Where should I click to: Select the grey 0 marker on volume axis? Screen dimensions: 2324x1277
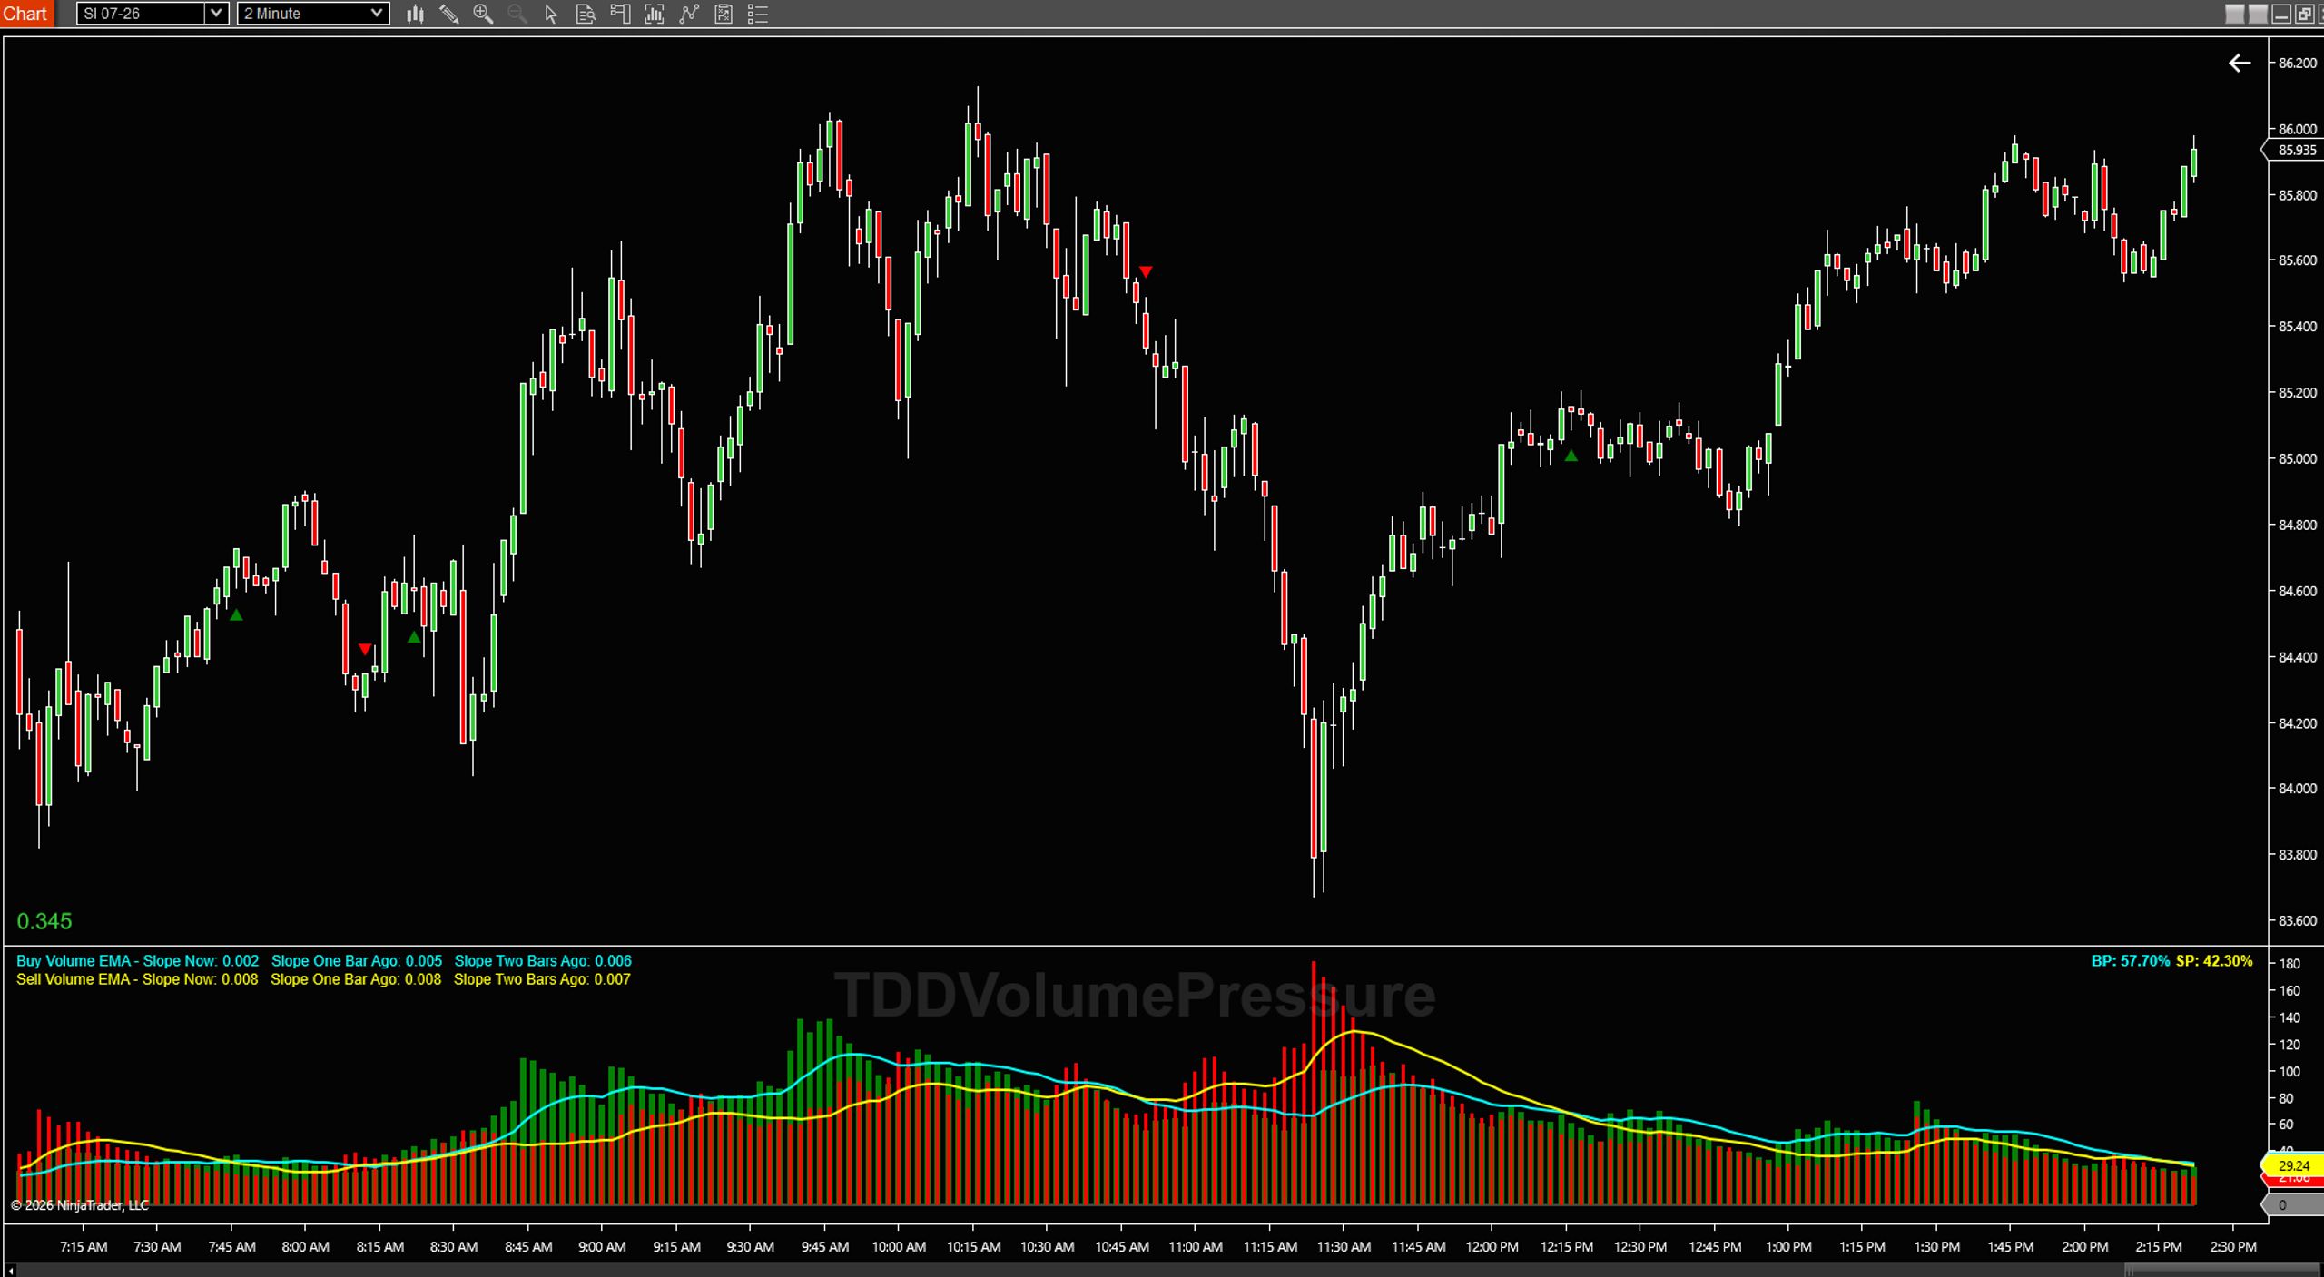pyautogui.click(x=2291, y=1205)
